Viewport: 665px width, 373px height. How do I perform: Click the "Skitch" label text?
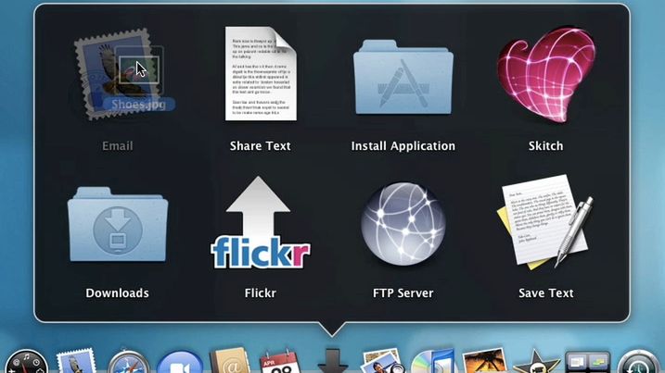tap(546, 146)
